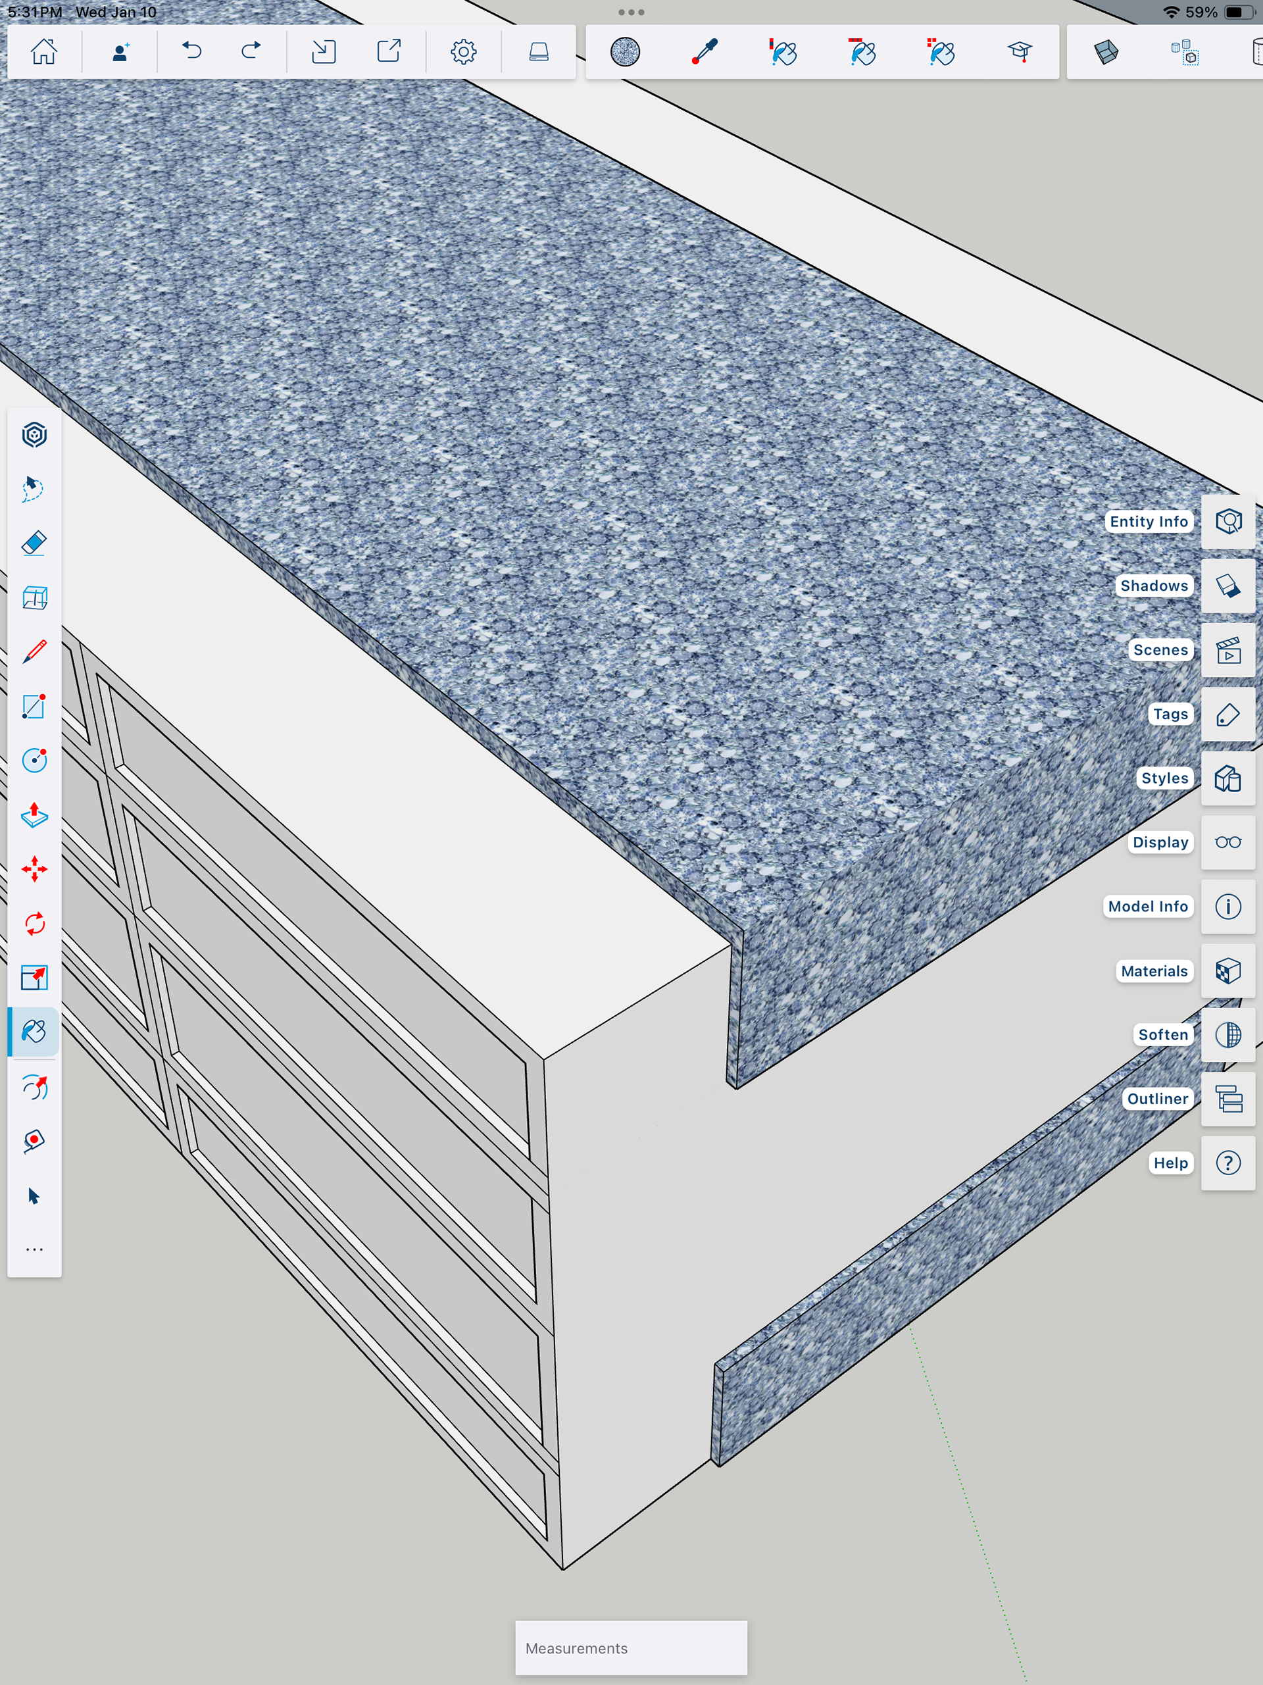
Task: Pick the eyedropper sample material tool
Action: (x=705, y=52)
